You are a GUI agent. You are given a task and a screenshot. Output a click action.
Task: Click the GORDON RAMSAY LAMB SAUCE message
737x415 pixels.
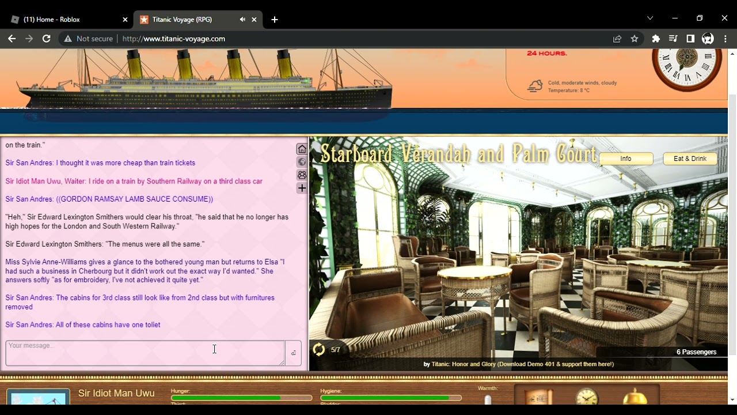coord(109,199)
